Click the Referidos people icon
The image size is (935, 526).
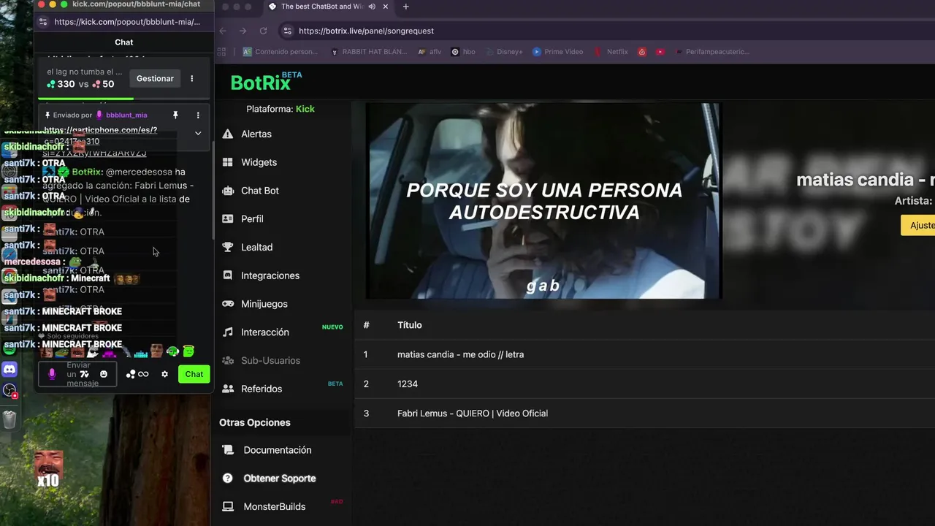pos(228,389)
